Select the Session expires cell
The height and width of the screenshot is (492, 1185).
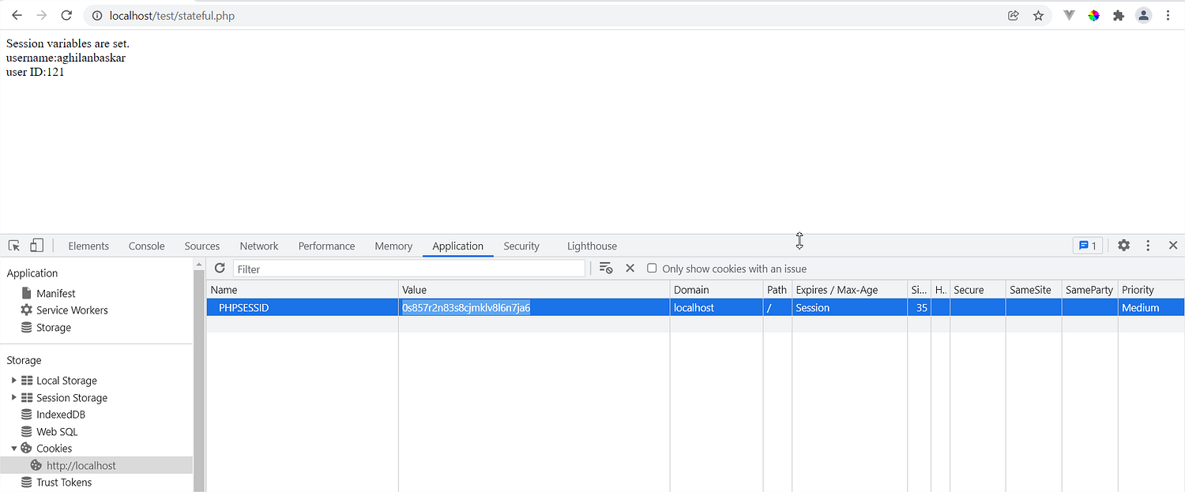click(x=850, y=308)
